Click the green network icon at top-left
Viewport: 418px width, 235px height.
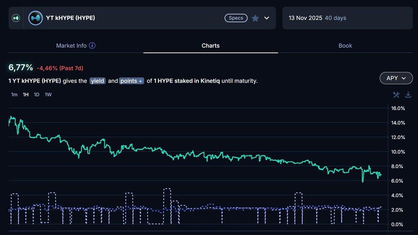click(x=16, y=18)
